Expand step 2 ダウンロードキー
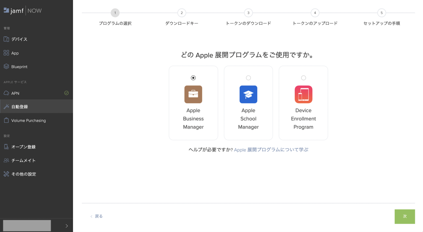 182,12
